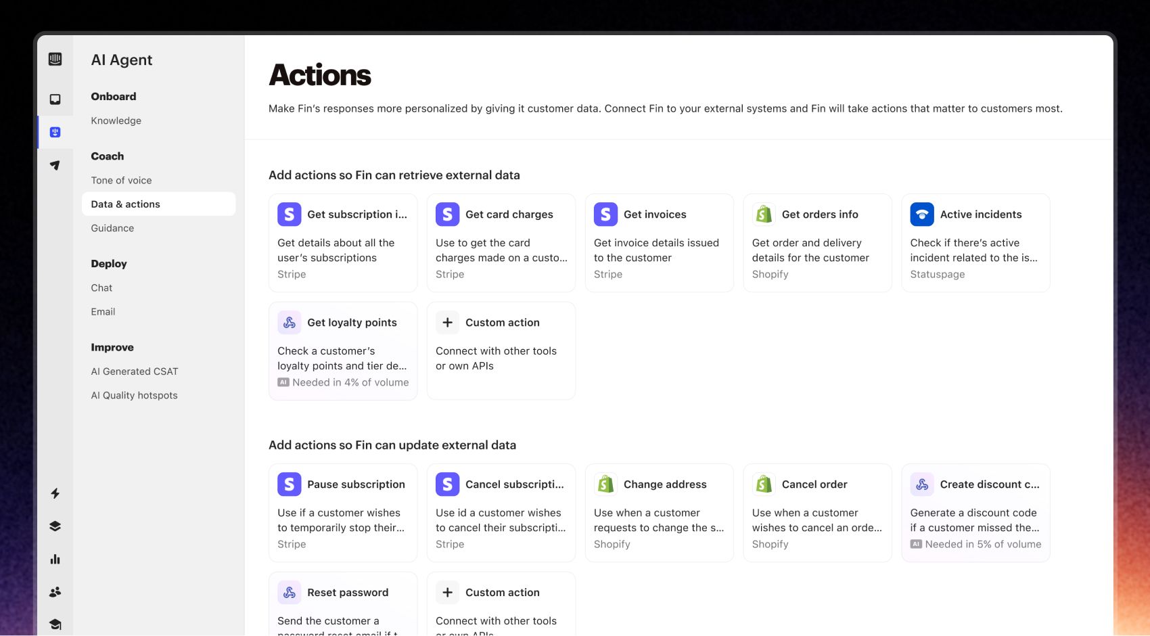
Task: Click the graduation cap icon
Action: point(55,624)
